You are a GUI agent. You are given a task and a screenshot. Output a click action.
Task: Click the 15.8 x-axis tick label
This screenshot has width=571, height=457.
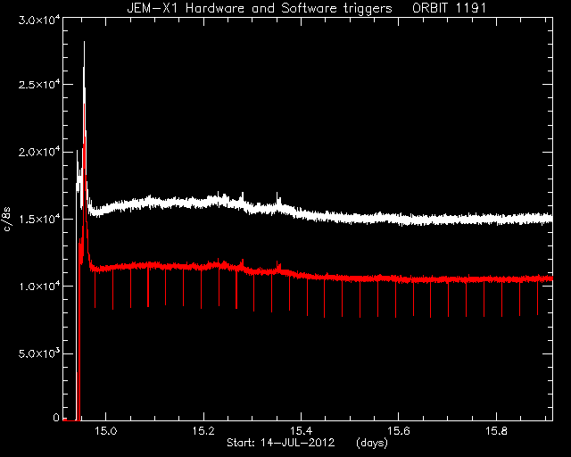point(497,431)
